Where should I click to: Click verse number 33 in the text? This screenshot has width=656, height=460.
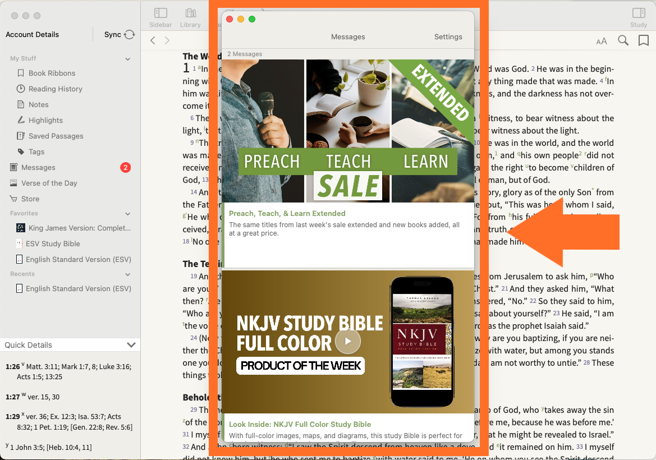[x=580, y=447]
